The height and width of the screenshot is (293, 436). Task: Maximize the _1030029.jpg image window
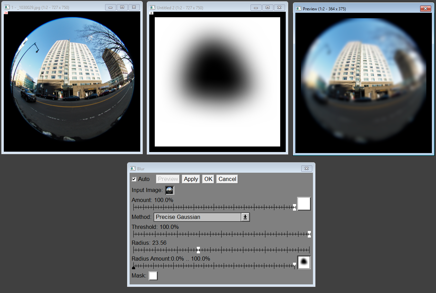point(122,7)
